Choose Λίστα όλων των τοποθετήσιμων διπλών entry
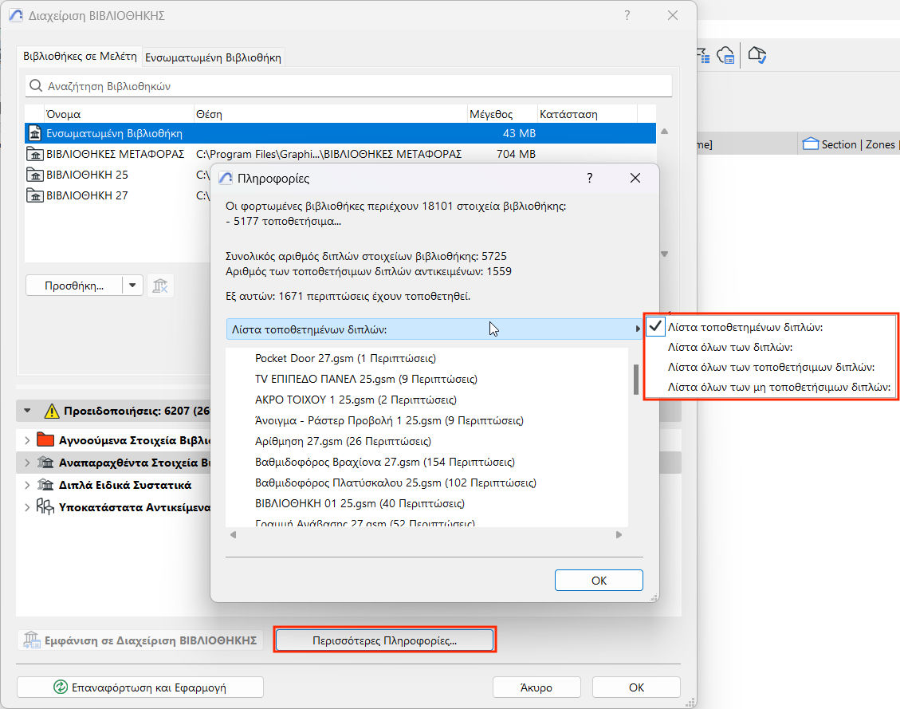The image size is (900, 709). tap(770, 368)
